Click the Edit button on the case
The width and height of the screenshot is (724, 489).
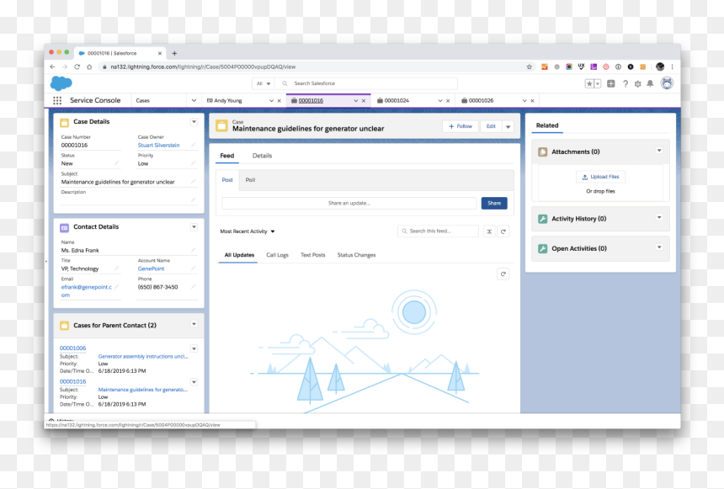pos(491,126)
